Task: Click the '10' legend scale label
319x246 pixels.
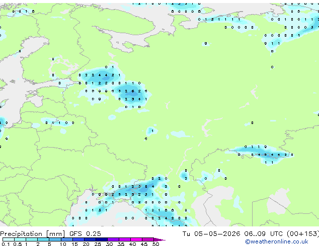Action: point(63,244)
